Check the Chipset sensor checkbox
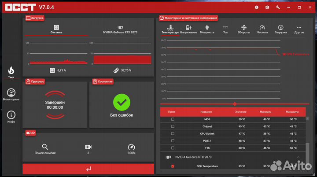Viewport: 317px width, 177px height. 173,126
